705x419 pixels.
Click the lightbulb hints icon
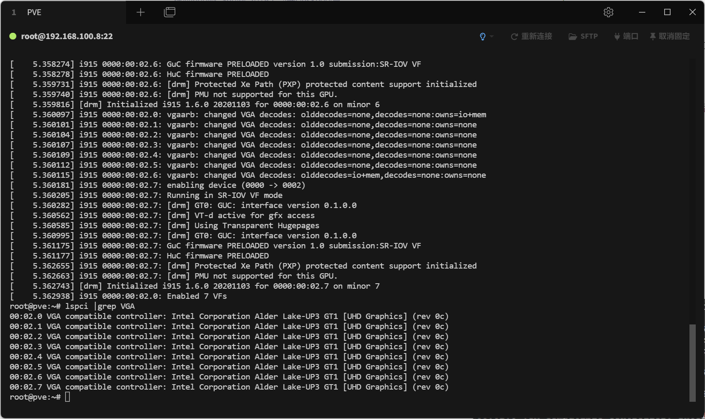tap(483, 37)
